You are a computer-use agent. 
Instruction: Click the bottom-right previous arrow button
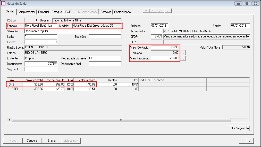[242, 141]
